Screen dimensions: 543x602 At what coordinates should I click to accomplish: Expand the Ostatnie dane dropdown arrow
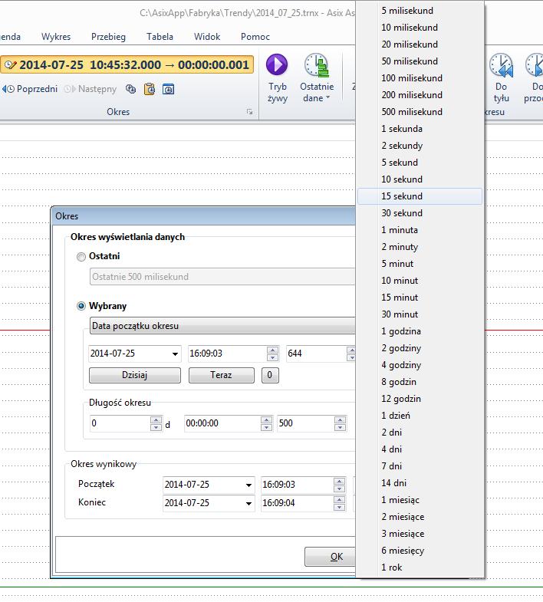point(328,97)
